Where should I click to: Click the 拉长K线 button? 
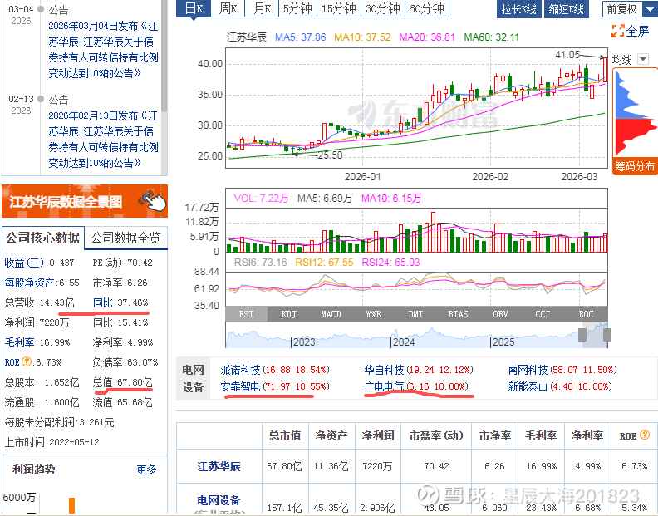point(519,9)
